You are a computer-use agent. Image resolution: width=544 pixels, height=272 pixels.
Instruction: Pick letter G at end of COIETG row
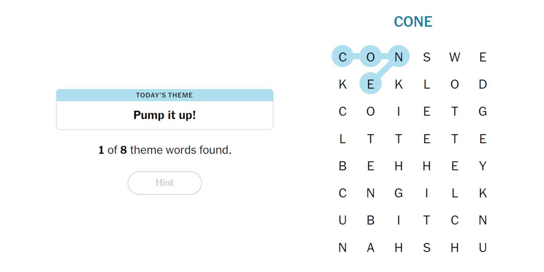tap(483, 111)
